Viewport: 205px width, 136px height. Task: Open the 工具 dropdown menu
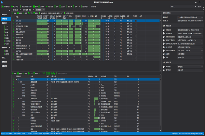61,6
